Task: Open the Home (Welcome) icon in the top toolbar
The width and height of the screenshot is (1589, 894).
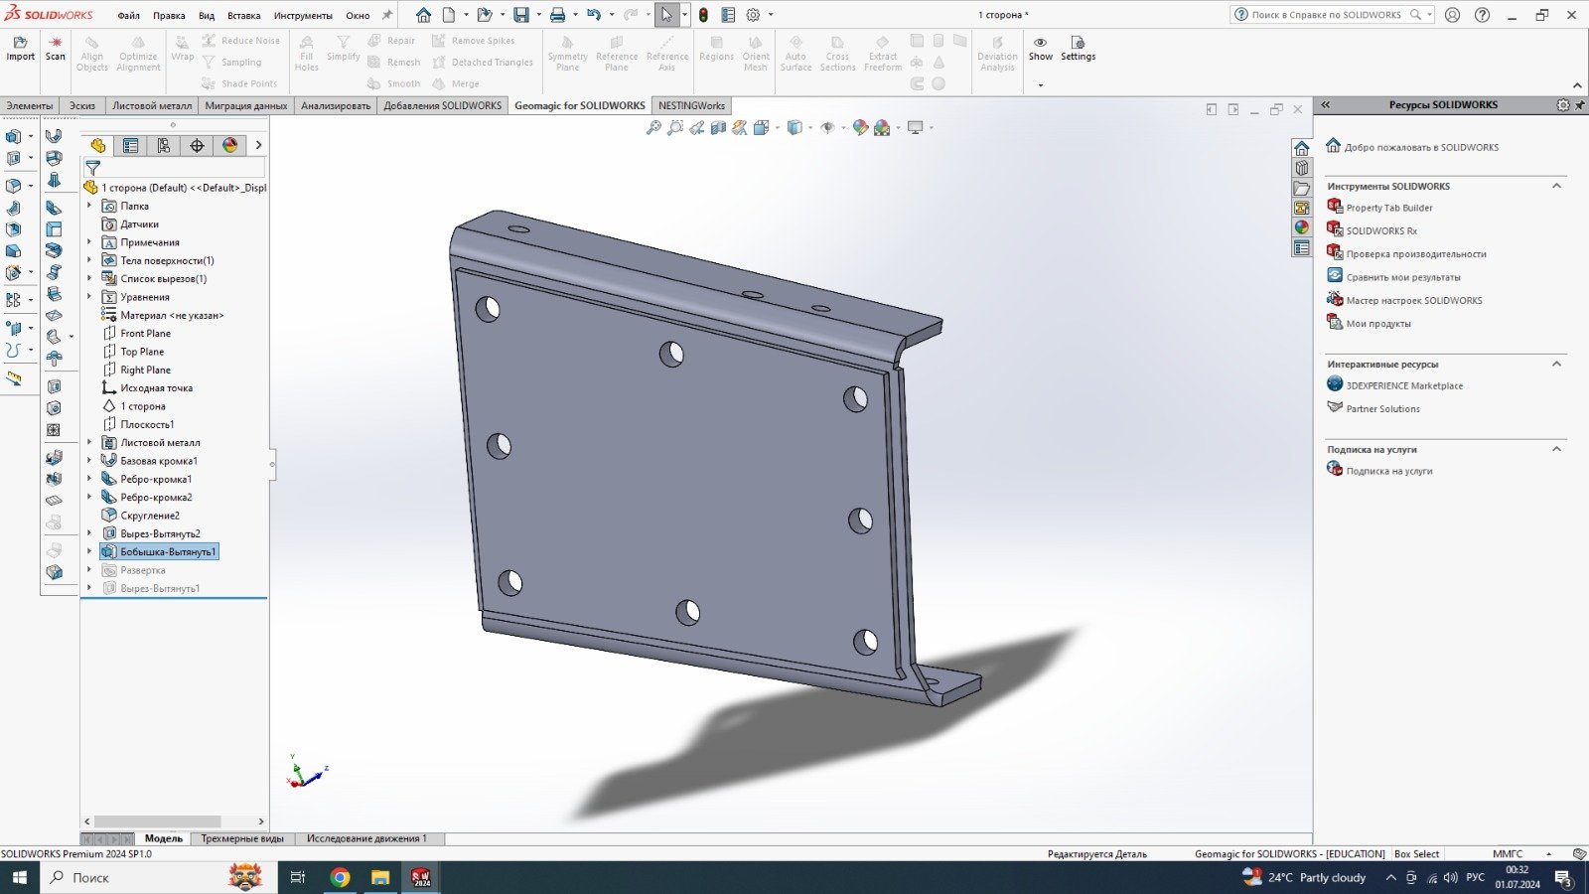Action: pyautogui.click(x=424, y=15)
